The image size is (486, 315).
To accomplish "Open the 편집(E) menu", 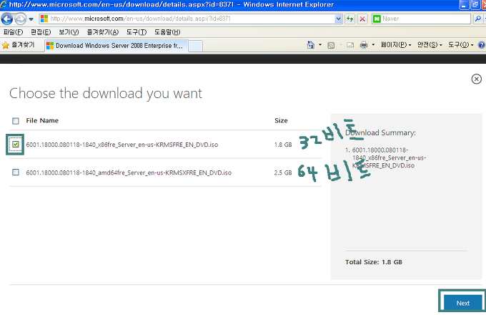I will click(41, 32).
